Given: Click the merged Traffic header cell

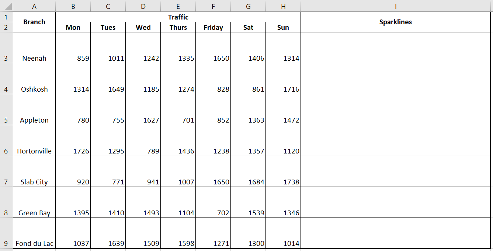Looking at the screenshot, I should tap(178, 17).
